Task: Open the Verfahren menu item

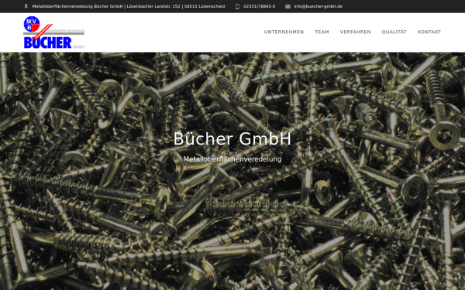Action: 355,32
